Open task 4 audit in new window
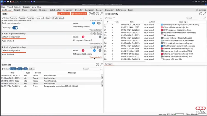 pyautogui.click(x=101, y=47)
